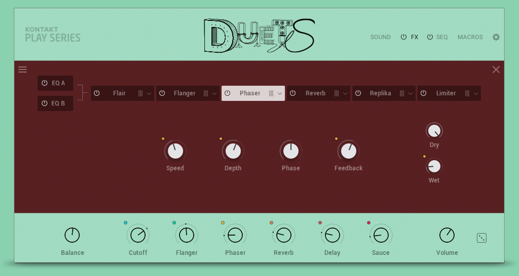Click the Delay macro knob
This screenshot has height=276, width=519.
pos(332,235)
